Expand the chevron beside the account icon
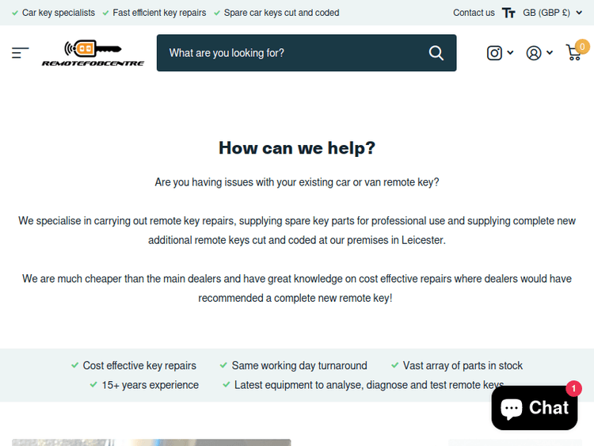Image resolution: width=594 pixels, height=446 pixels. (x=550, y=53)
